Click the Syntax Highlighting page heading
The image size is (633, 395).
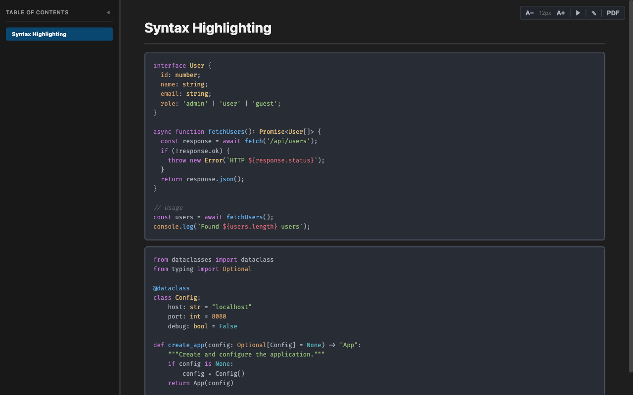click(208, 28)
